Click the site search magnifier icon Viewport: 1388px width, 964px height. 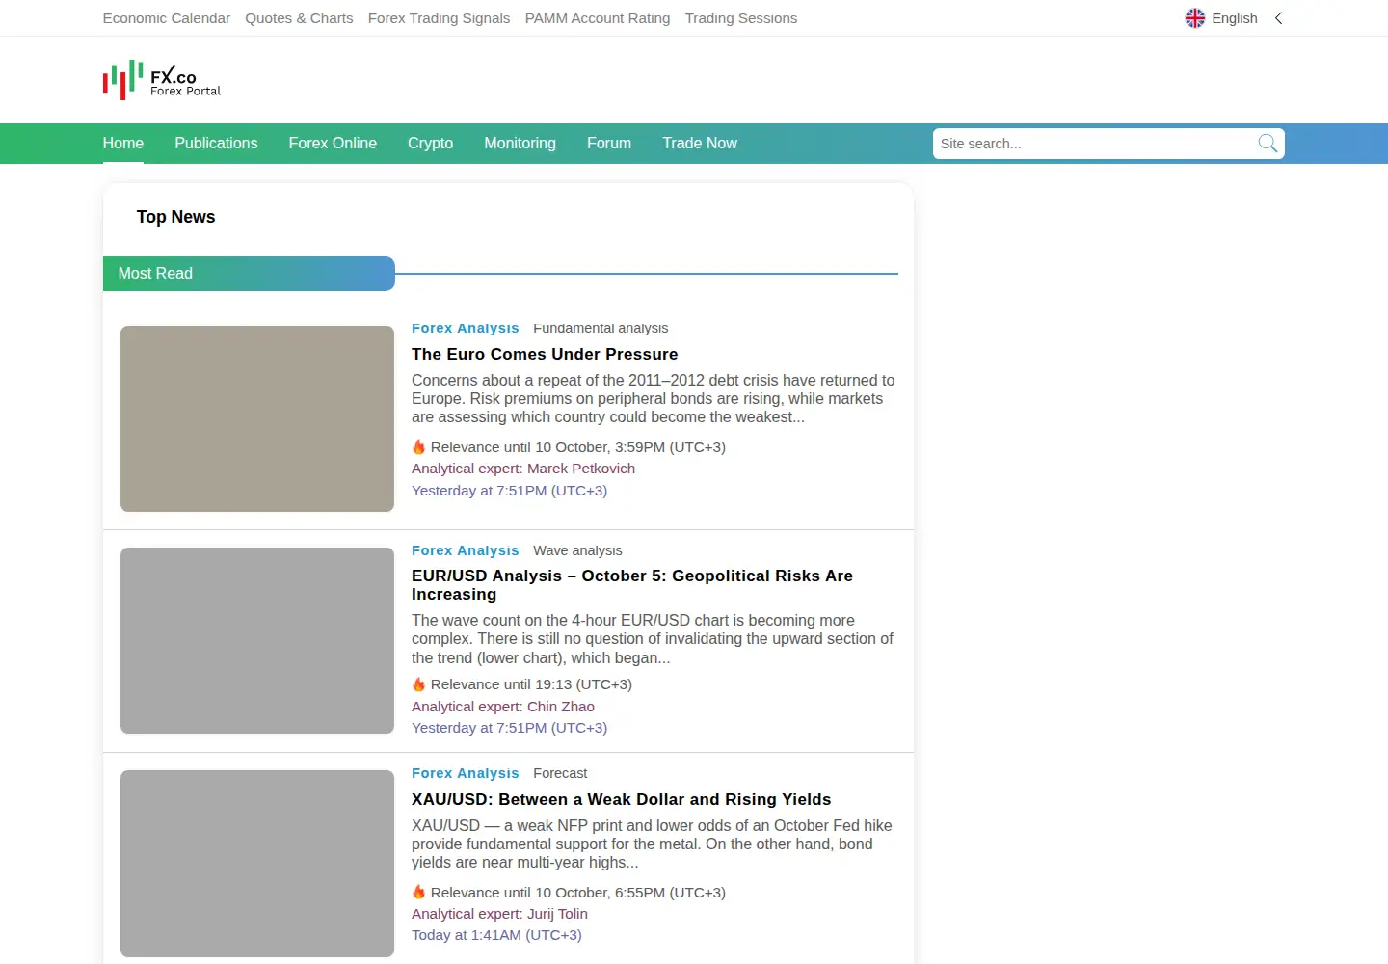1268,144
